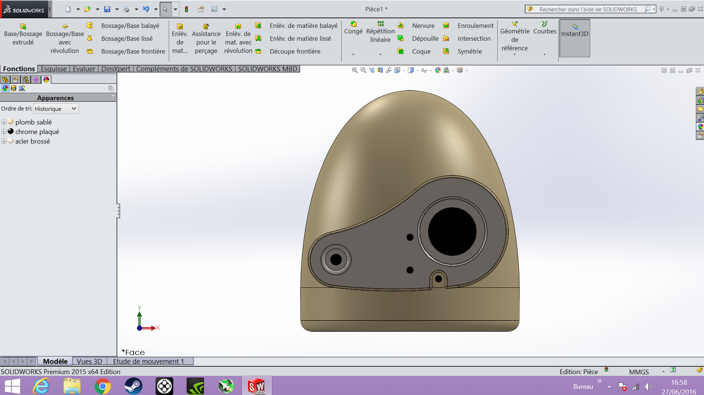Select Bossage/Base avec révolution tool
704x395 pixels.
[x=65, y=39]
